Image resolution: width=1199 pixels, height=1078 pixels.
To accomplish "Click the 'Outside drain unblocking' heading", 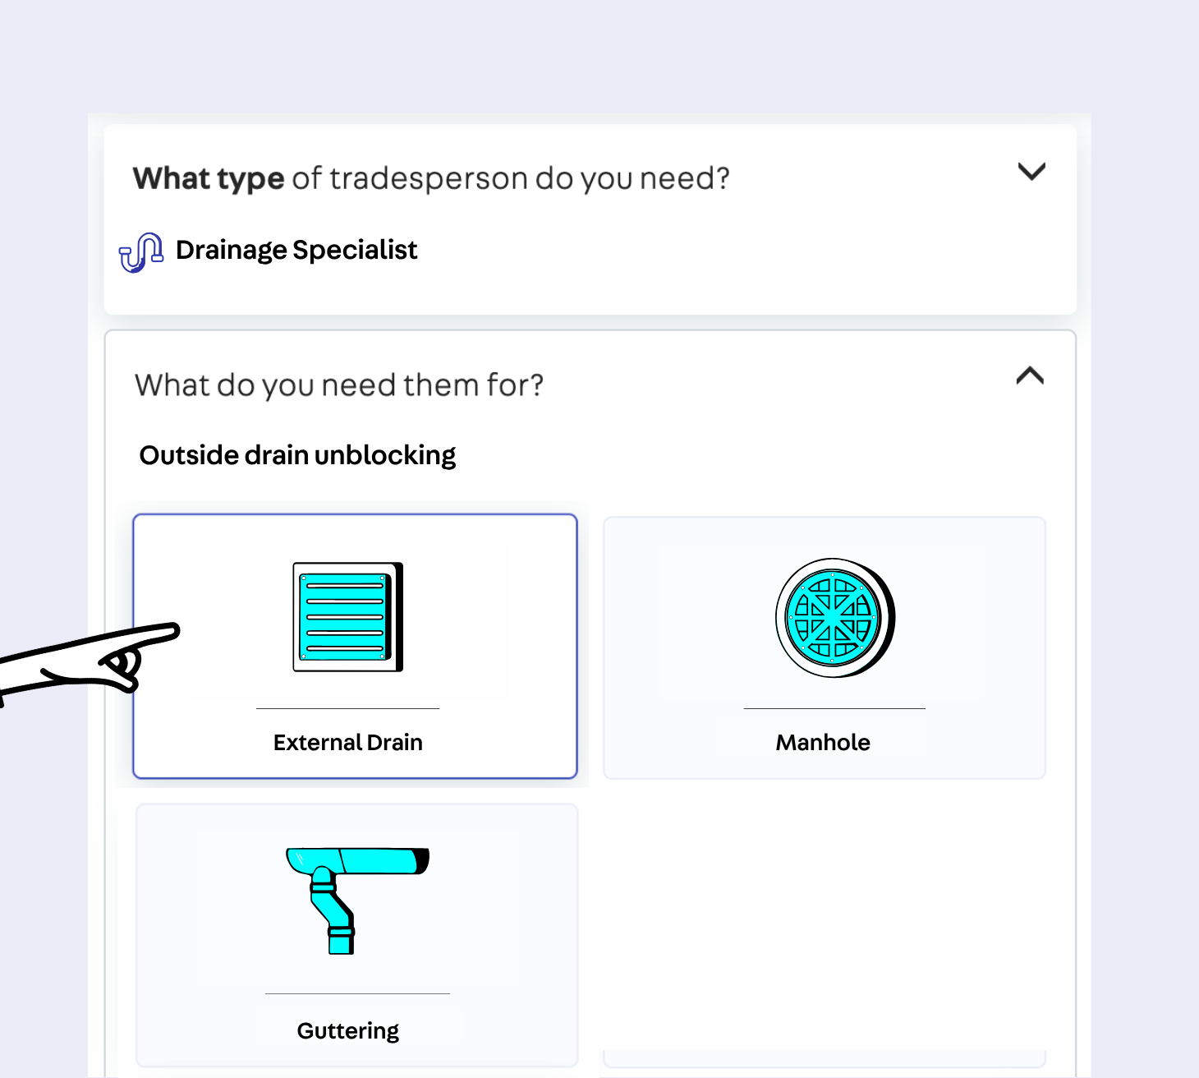I will click(297, 455).
